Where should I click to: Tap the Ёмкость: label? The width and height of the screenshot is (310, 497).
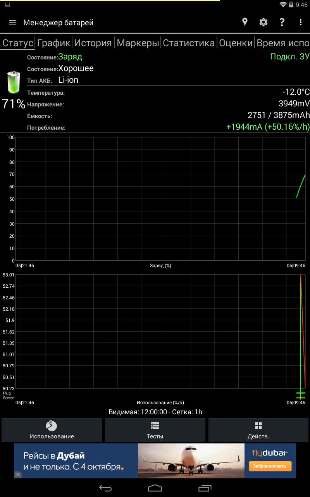(x=39, y=116)
